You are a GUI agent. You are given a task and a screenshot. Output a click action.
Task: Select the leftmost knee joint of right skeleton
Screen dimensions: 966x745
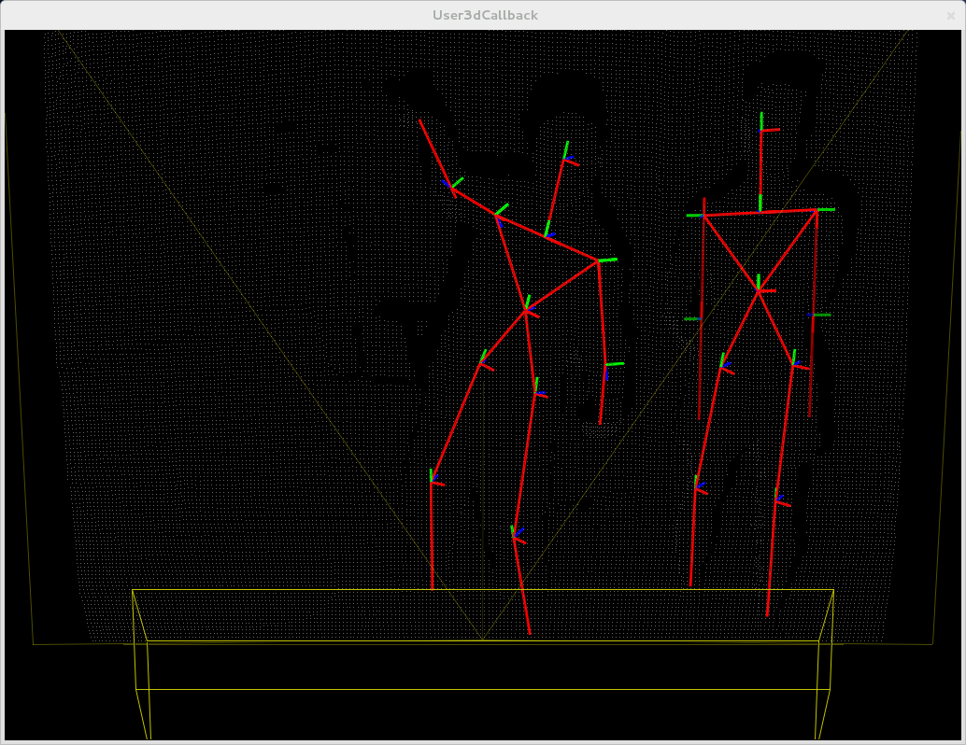(696, 487)
